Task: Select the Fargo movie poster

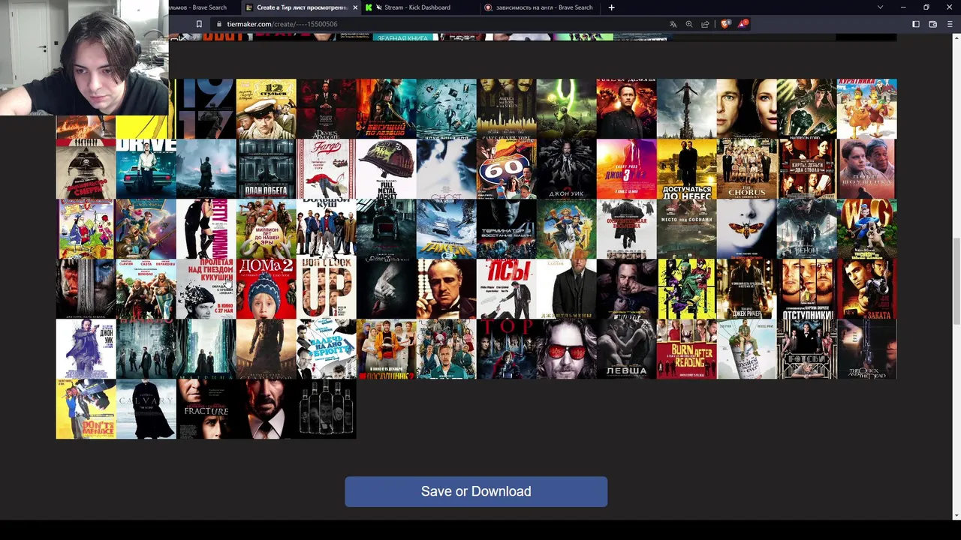Action: click(x=326, y=169)
